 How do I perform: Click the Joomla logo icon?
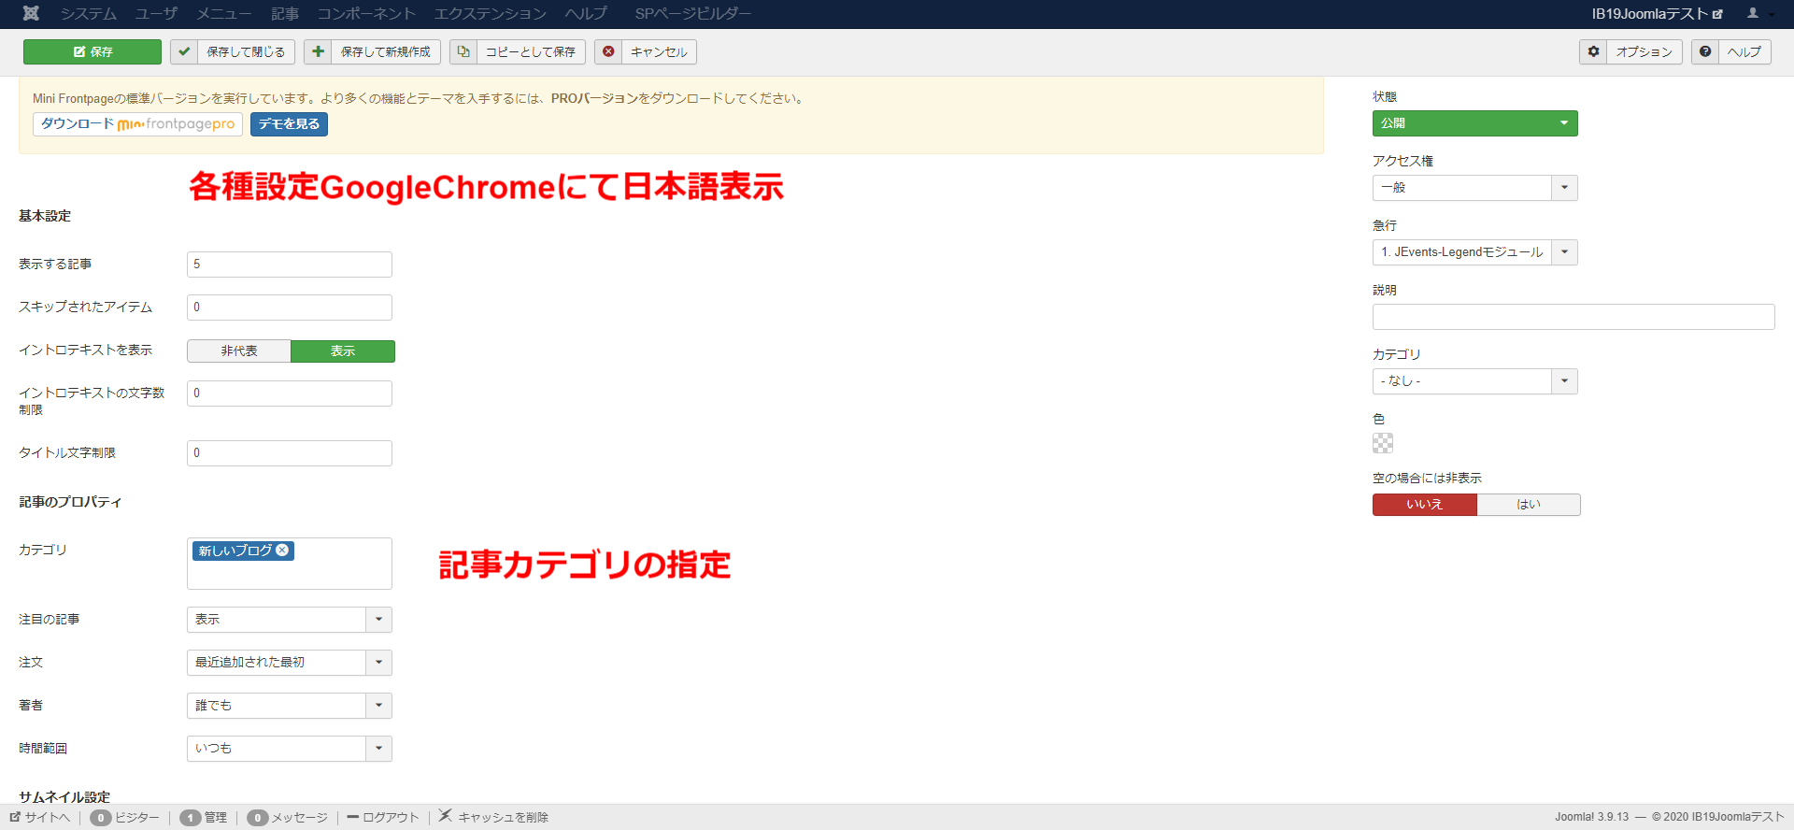point(31,13)
